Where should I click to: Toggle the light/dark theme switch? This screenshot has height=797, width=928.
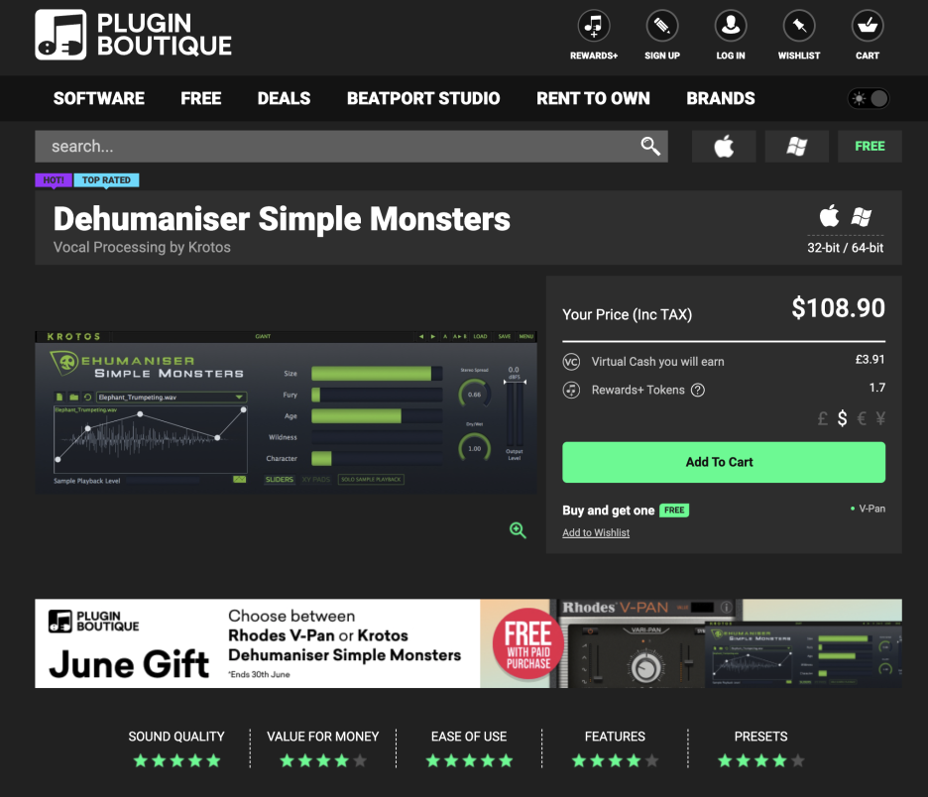tap(869, 98)
